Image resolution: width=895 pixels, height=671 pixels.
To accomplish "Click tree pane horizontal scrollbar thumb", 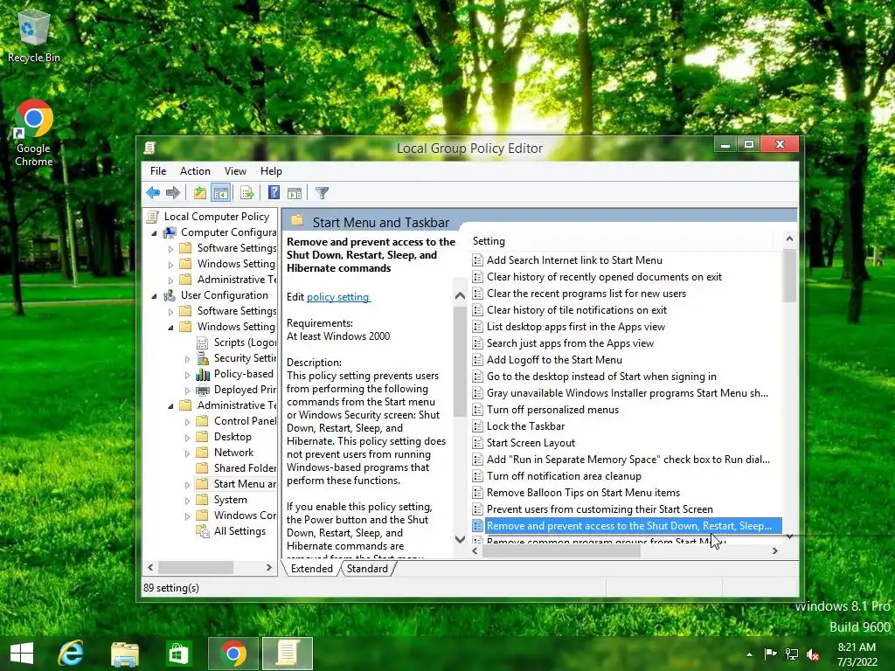I will pyautogui.click(x=196, y=568).
